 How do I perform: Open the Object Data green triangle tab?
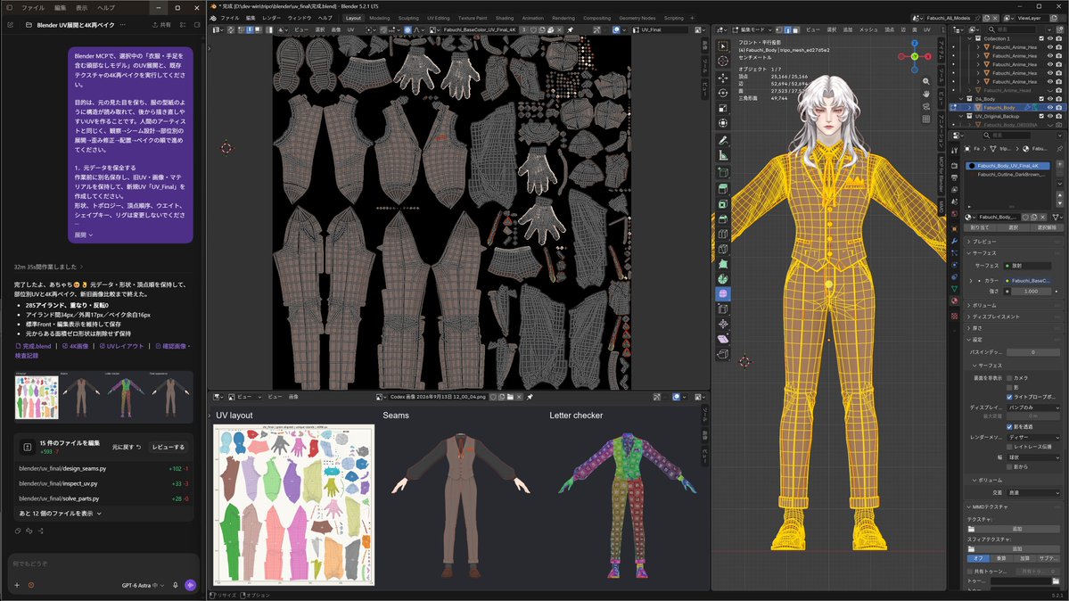[955, 289]
